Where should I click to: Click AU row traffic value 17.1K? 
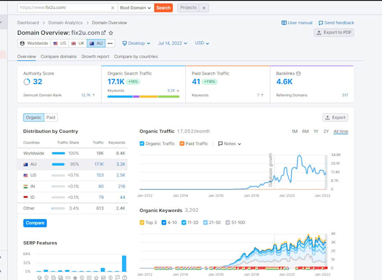99,165
